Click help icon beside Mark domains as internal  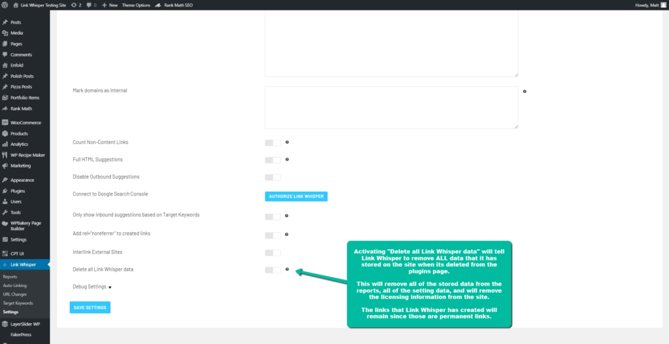coord(525,91)
